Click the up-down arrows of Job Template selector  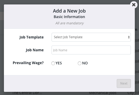point(129,37)
